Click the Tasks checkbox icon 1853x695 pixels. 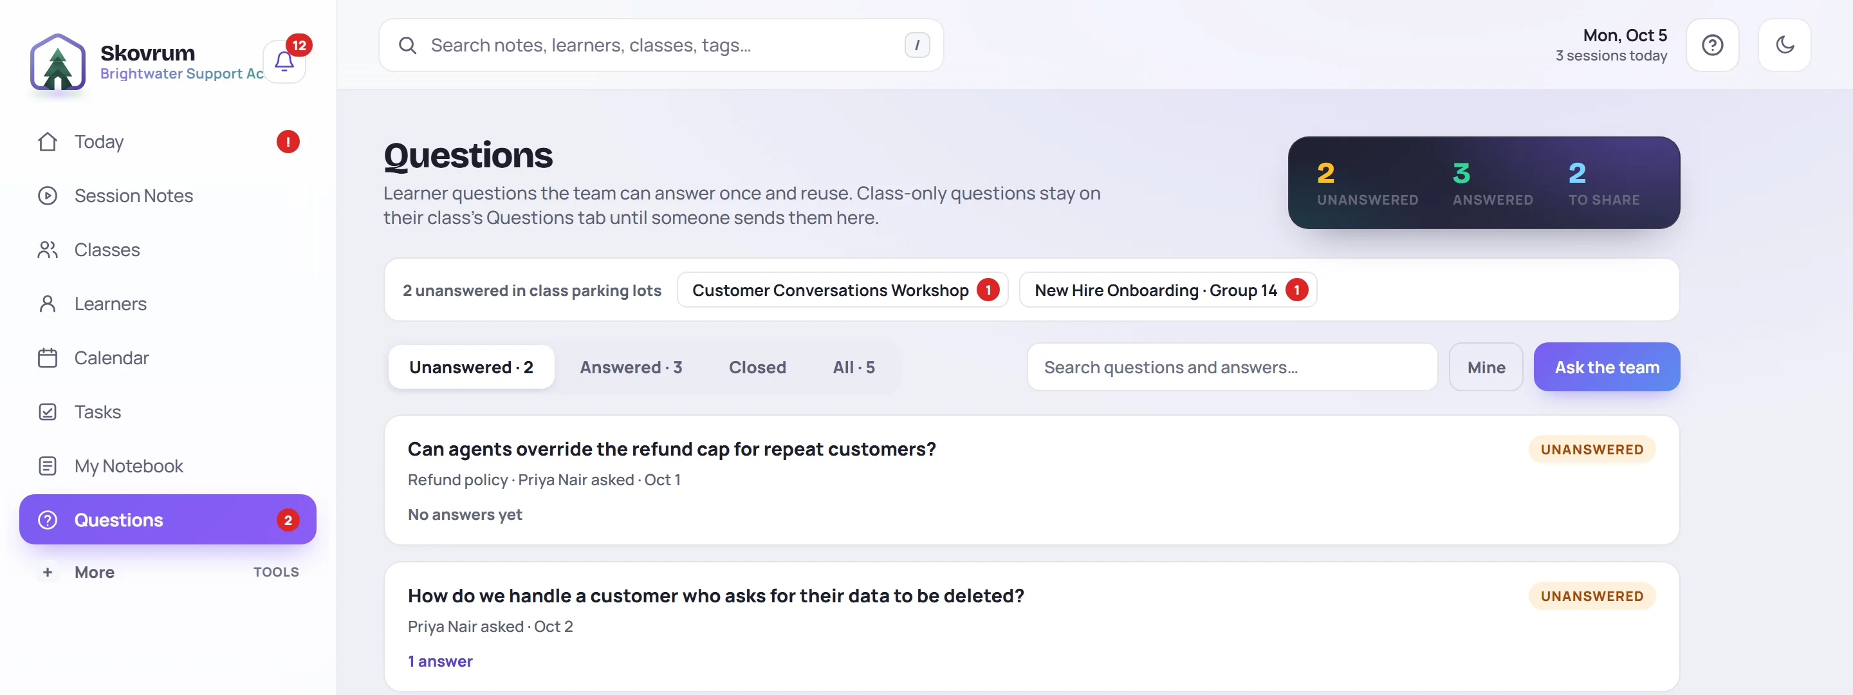click(x=48, y=412)
